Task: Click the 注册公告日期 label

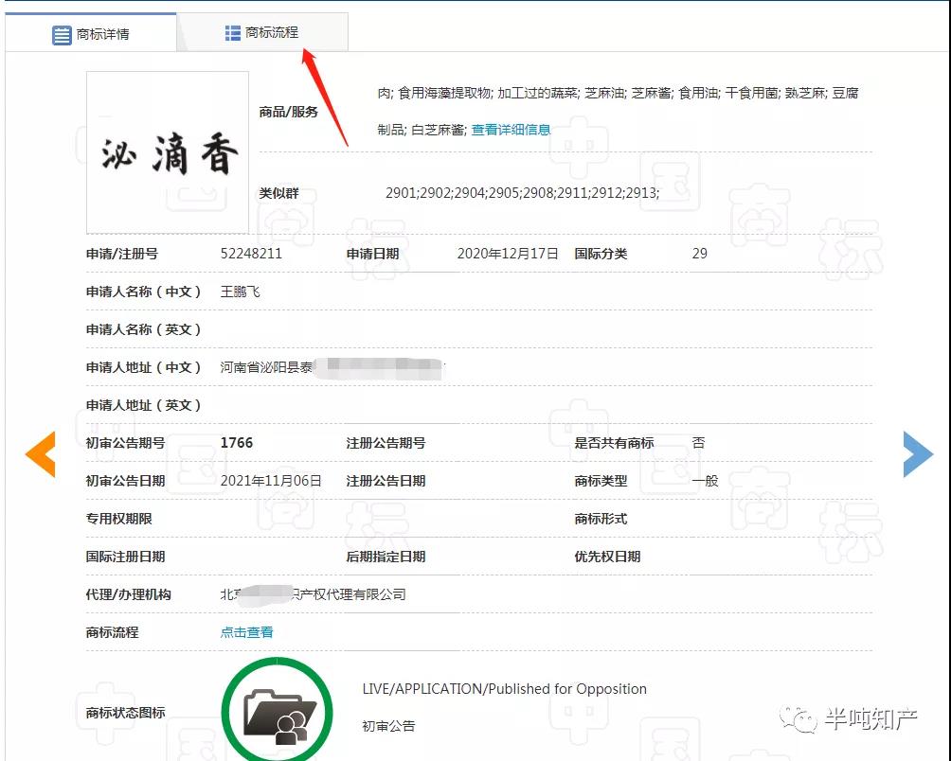Action: [386, 481]
